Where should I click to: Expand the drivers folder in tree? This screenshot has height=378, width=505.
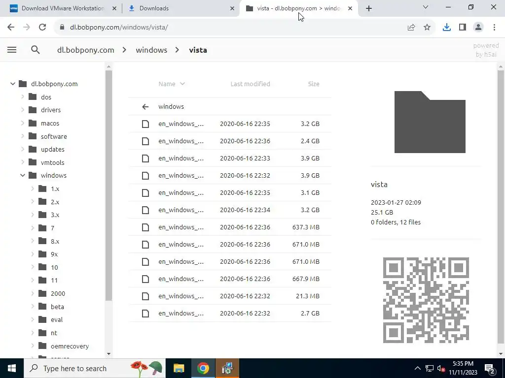pos(23,110)
